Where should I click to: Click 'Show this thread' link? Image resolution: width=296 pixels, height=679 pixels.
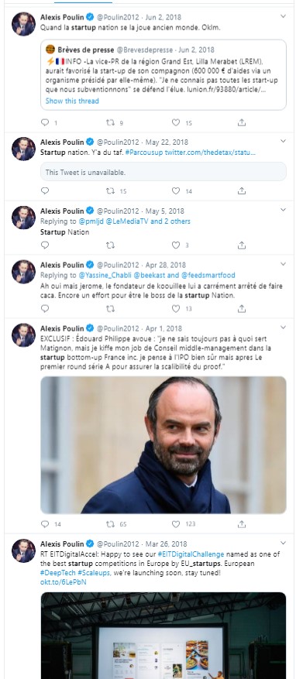(72, 101)
